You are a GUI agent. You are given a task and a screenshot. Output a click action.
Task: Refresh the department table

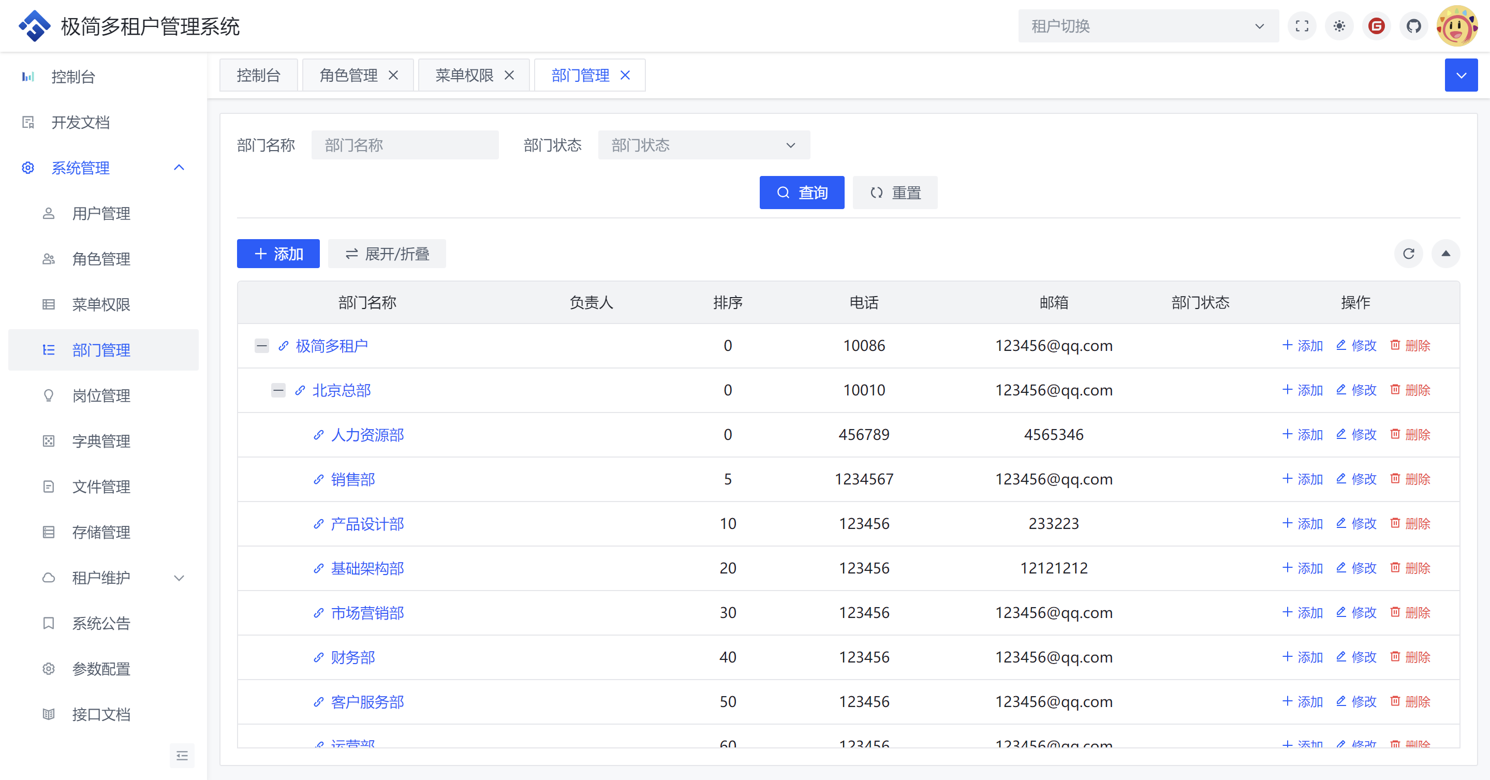[x=1408, y=254]
